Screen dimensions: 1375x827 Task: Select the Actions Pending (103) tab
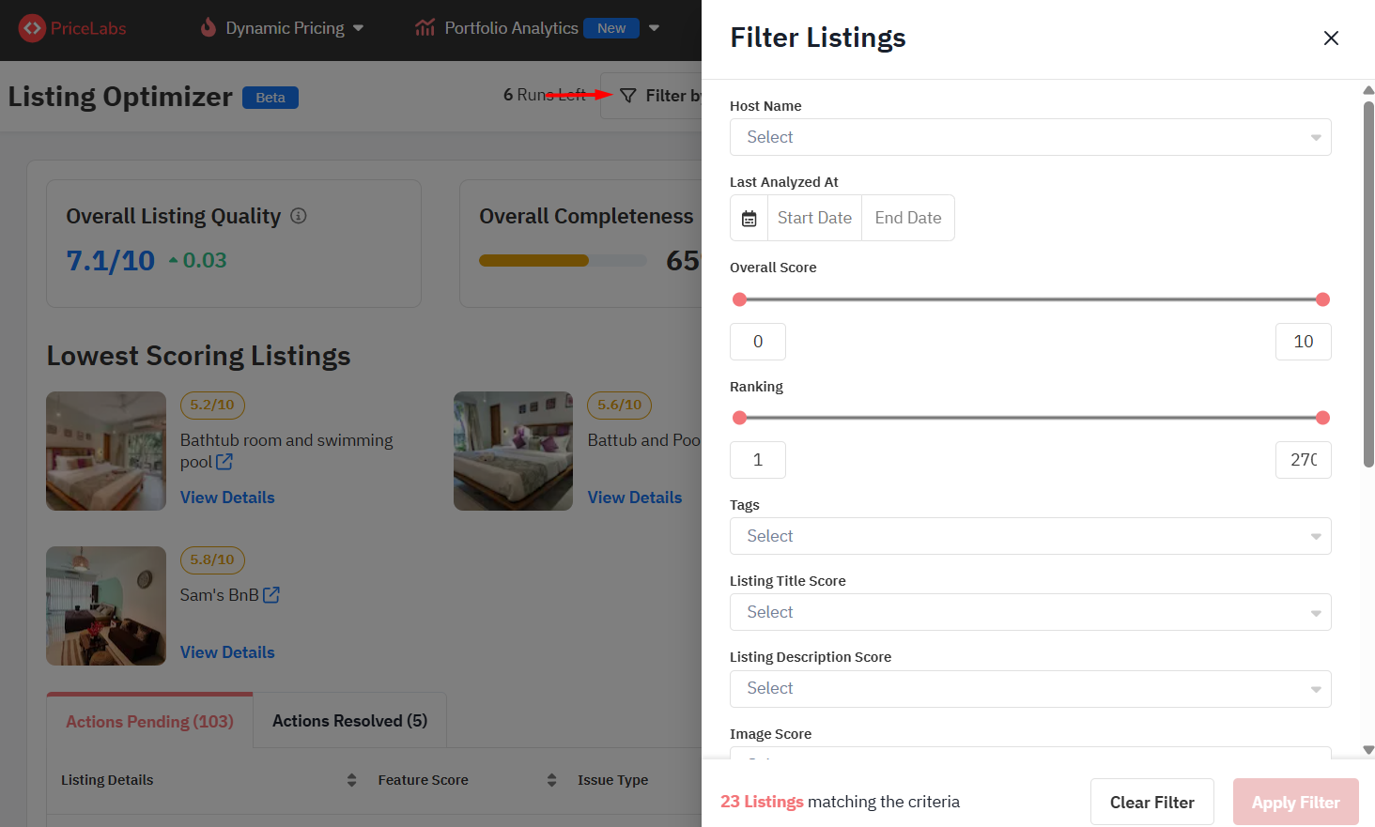click(x=149, y=722)
